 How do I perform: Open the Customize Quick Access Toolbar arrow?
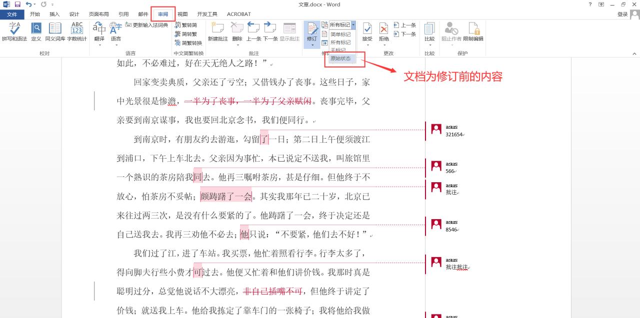click(52, 4)
